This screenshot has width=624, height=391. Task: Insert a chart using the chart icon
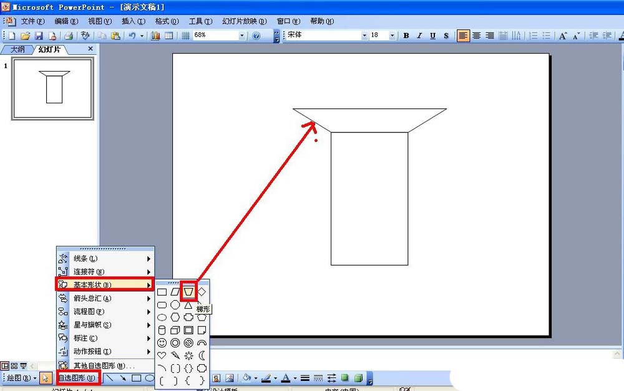(155, 35)
